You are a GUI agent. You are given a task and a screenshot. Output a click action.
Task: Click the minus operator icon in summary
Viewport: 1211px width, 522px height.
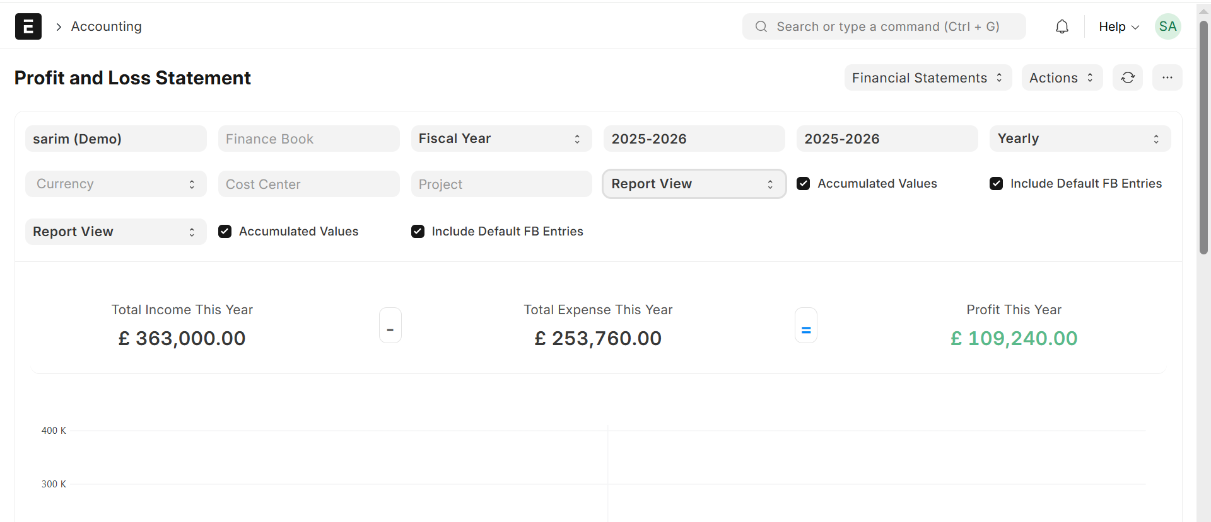click(x=390, y=326)
